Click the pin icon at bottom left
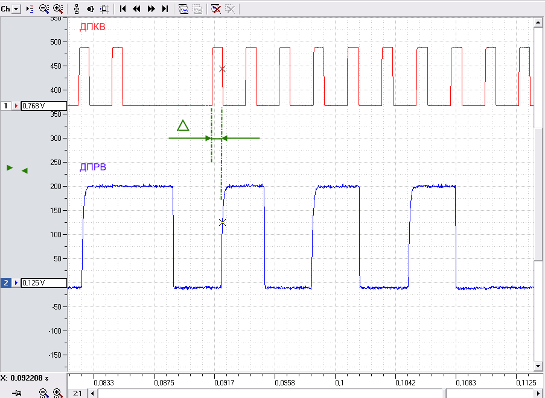The height and width of the screenshot is (398, 545). pyautogui.click(x=17, y=393)
